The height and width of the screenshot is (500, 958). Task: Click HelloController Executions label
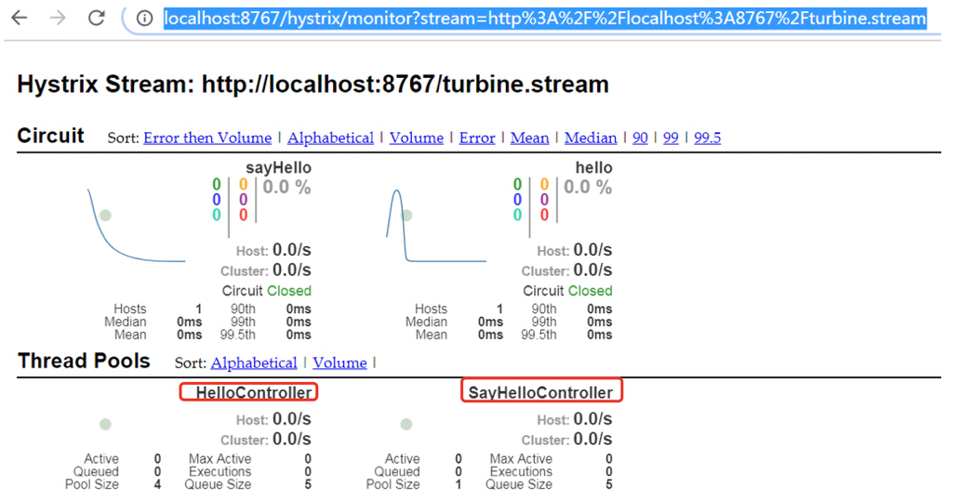pos(220,472)
